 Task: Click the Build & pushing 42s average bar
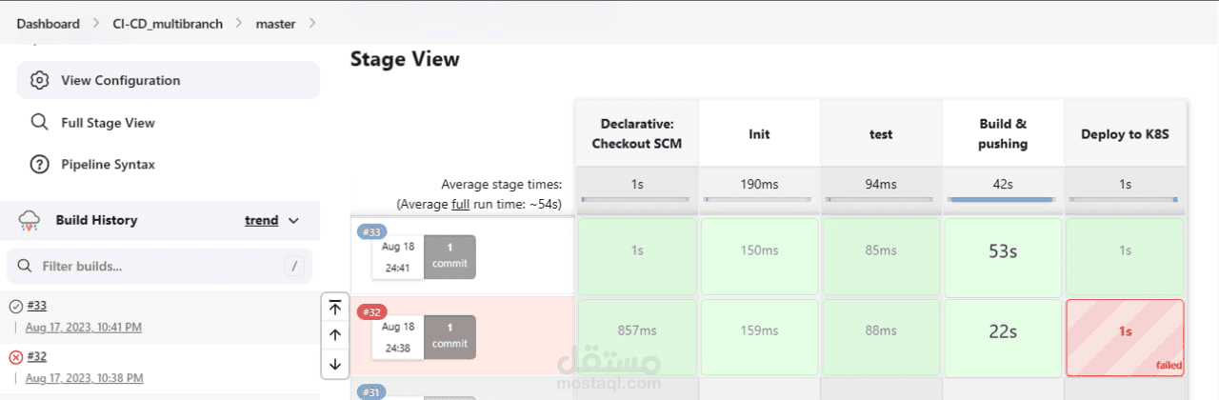click(1003, 199)
